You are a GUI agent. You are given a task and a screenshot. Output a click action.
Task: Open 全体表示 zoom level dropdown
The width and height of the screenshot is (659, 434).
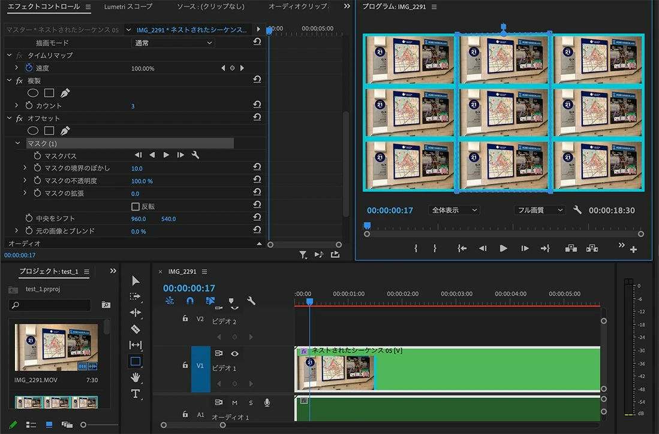pyautogui.click(x=454, y=210)
